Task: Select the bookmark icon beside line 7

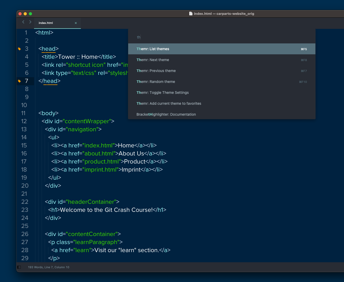Action: pos(19,81)
